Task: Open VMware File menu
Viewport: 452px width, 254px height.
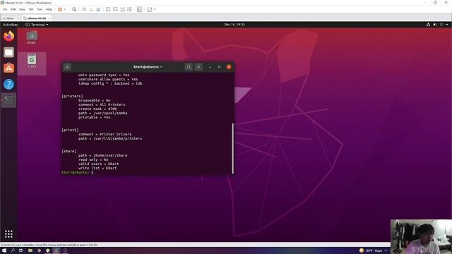Action: point(5,9)
